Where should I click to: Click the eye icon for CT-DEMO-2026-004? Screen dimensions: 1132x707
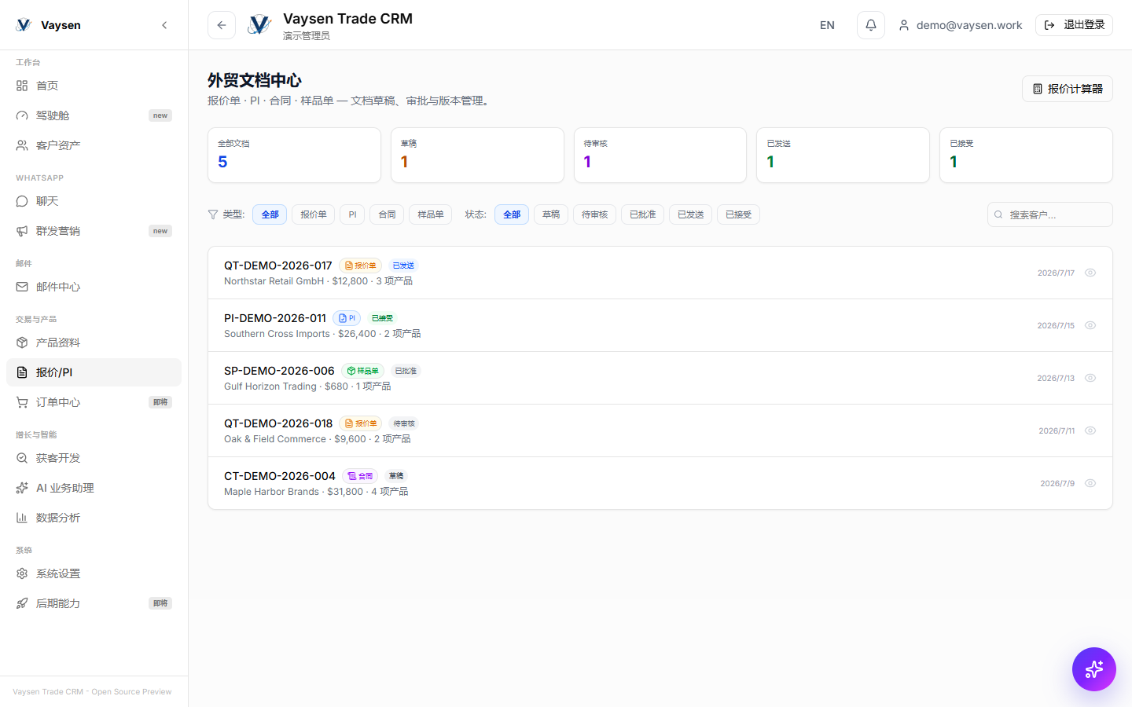1090,483
